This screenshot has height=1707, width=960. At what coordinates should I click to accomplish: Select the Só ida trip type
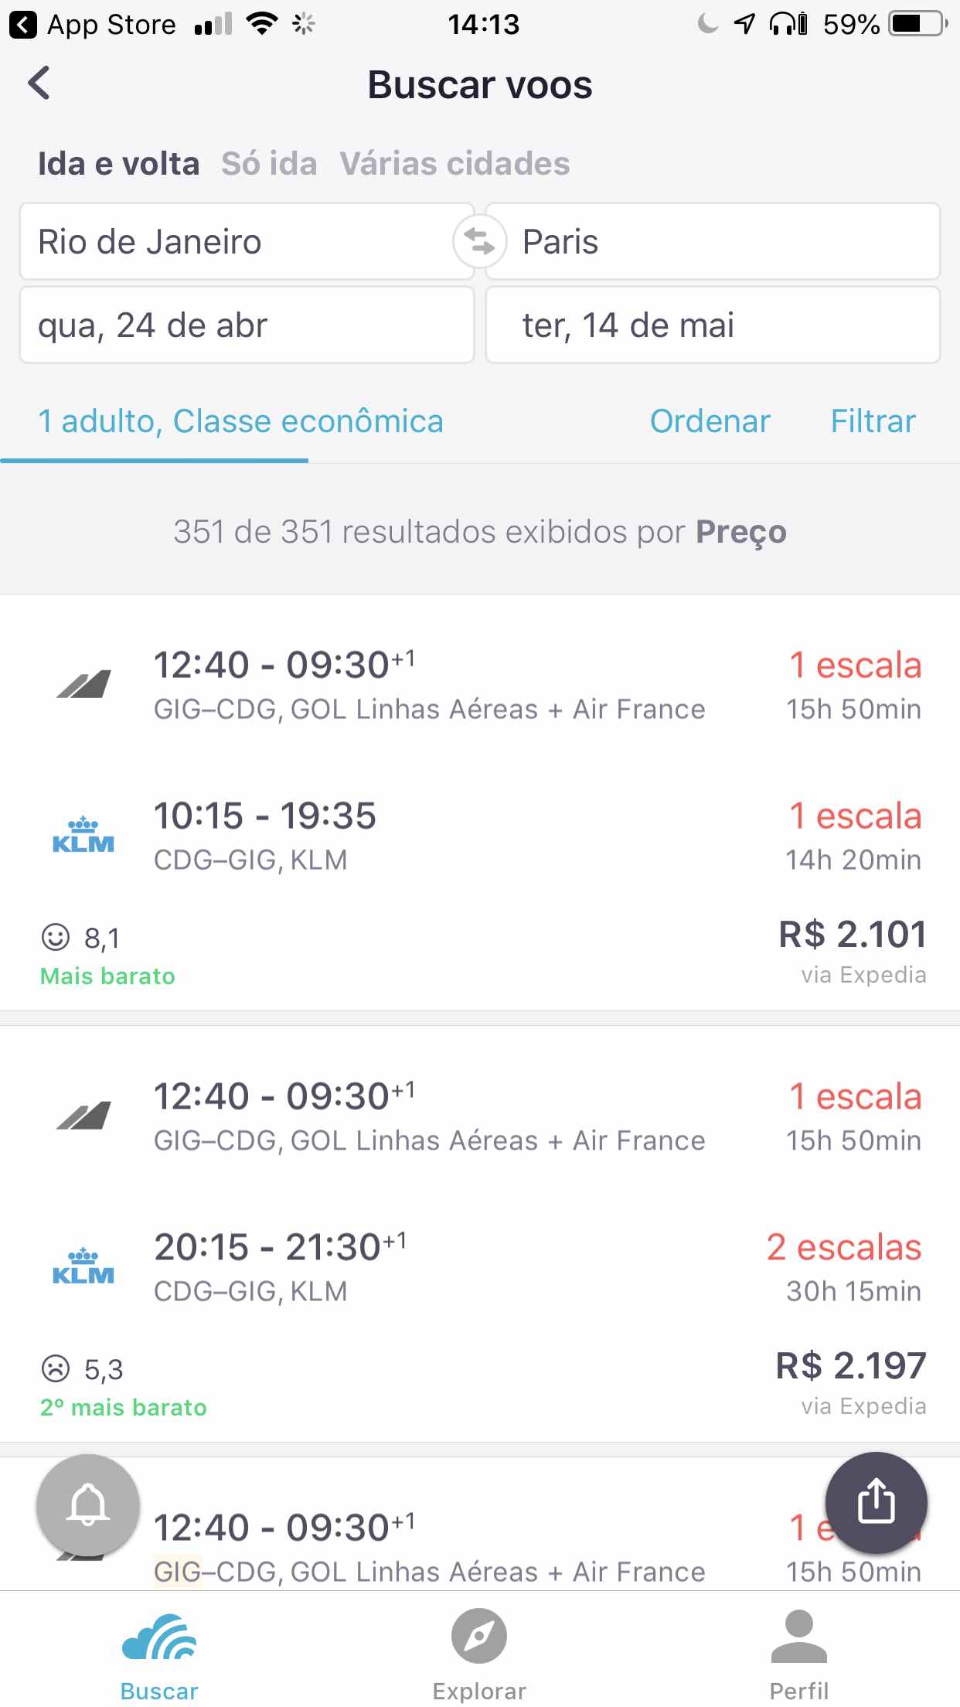click(269, 164)
